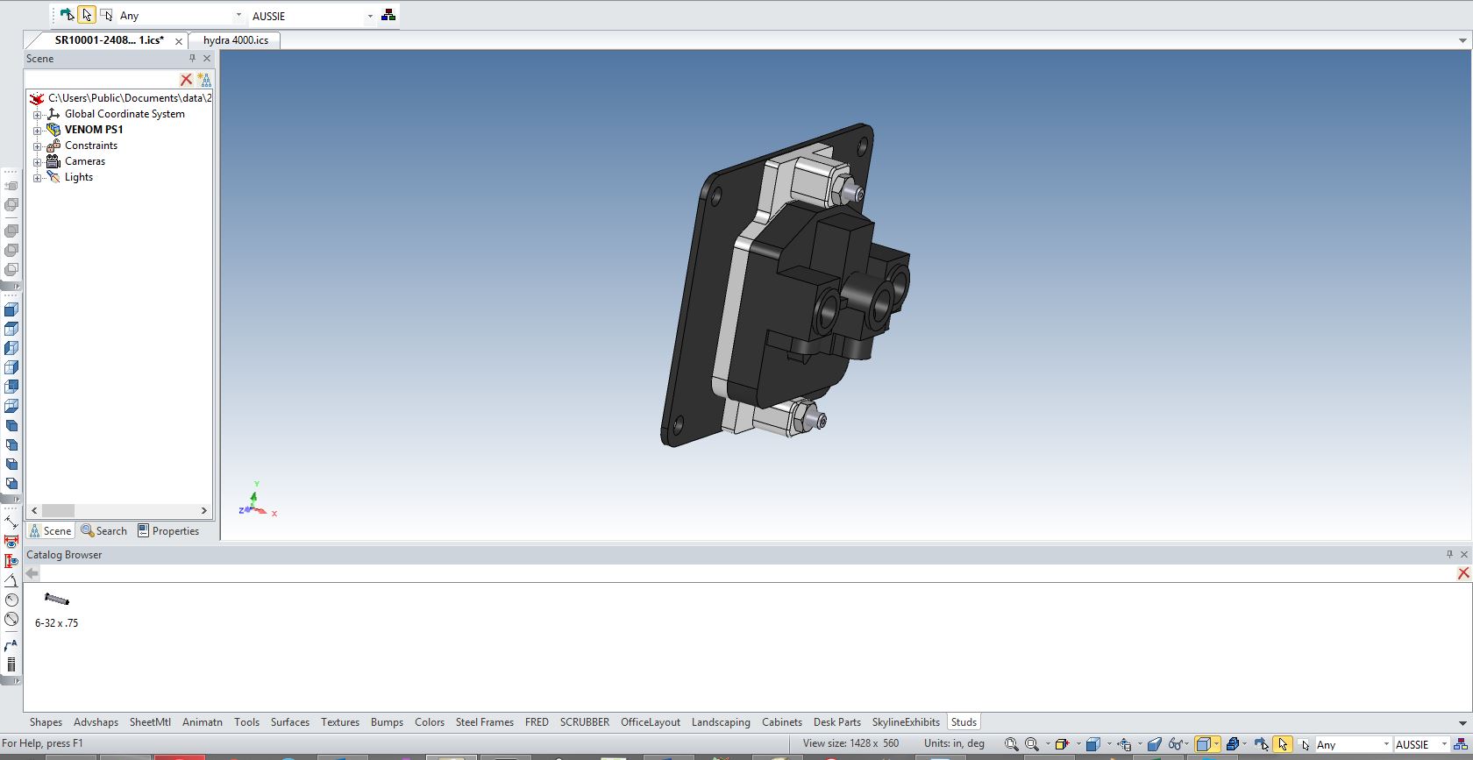Select the root file path tree item

pos(129,98)
